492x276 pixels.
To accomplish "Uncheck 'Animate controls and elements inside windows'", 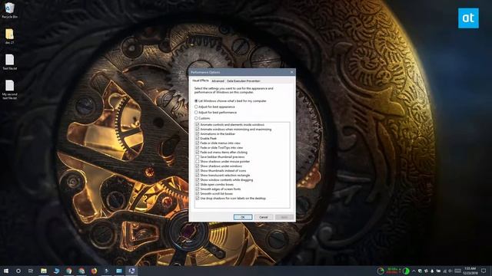I will (198, 124).
